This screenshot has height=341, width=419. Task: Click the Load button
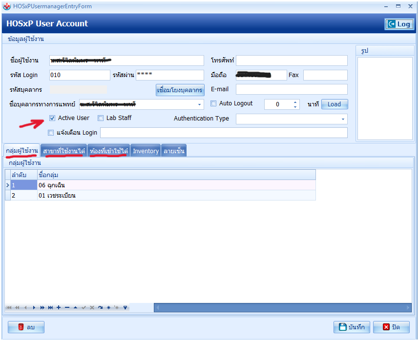[335, 104]
